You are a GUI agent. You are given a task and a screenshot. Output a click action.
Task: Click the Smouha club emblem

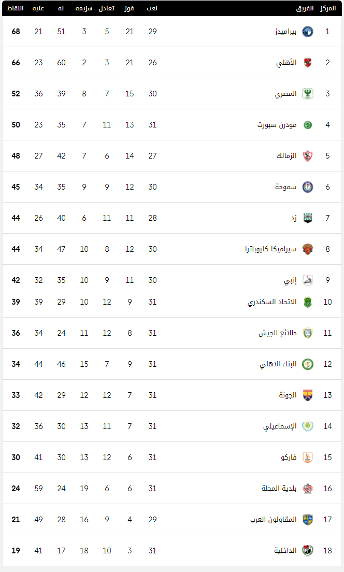[308, 187]
